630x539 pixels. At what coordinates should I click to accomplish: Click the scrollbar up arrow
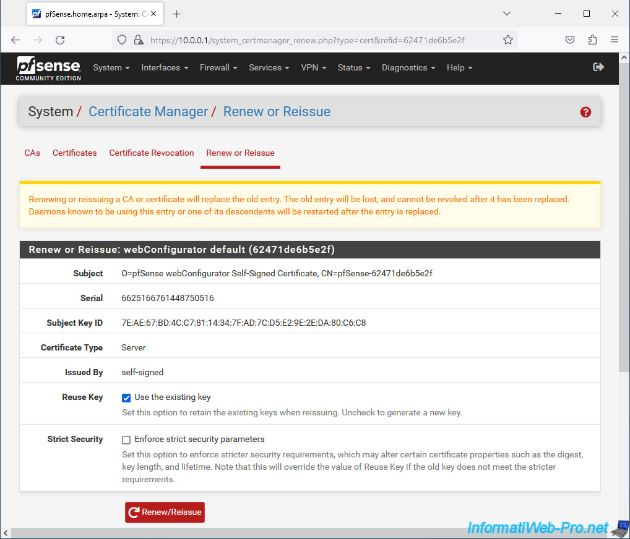click(x=624, y=57)
